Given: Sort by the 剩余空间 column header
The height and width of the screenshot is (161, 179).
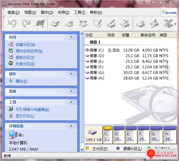Looking at the screenshot, I should pyautogui.click(x=149, y=35).
